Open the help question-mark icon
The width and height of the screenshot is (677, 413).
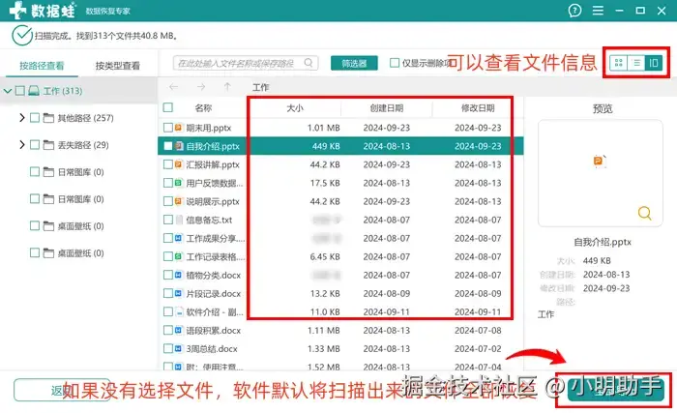[574, 11]
